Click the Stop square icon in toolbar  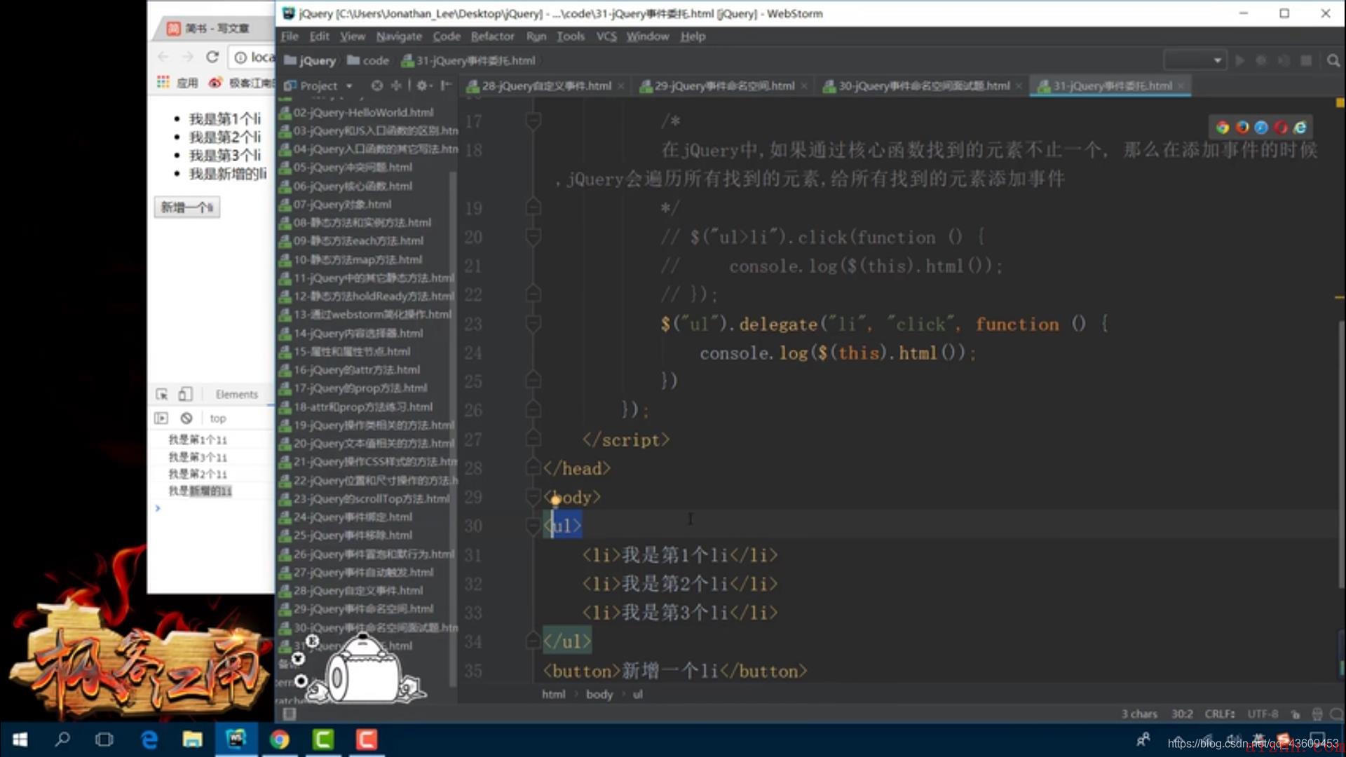pos(1306,61)
